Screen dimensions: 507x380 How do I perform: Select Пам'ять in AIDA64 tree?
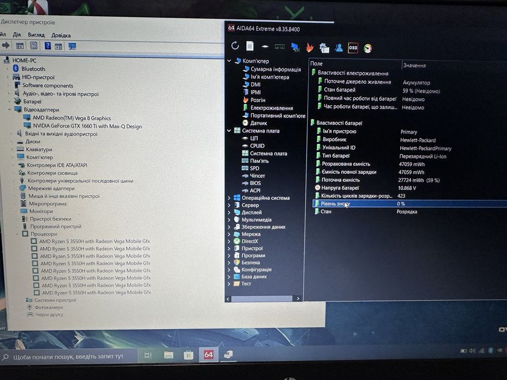[x=259, y=161]
